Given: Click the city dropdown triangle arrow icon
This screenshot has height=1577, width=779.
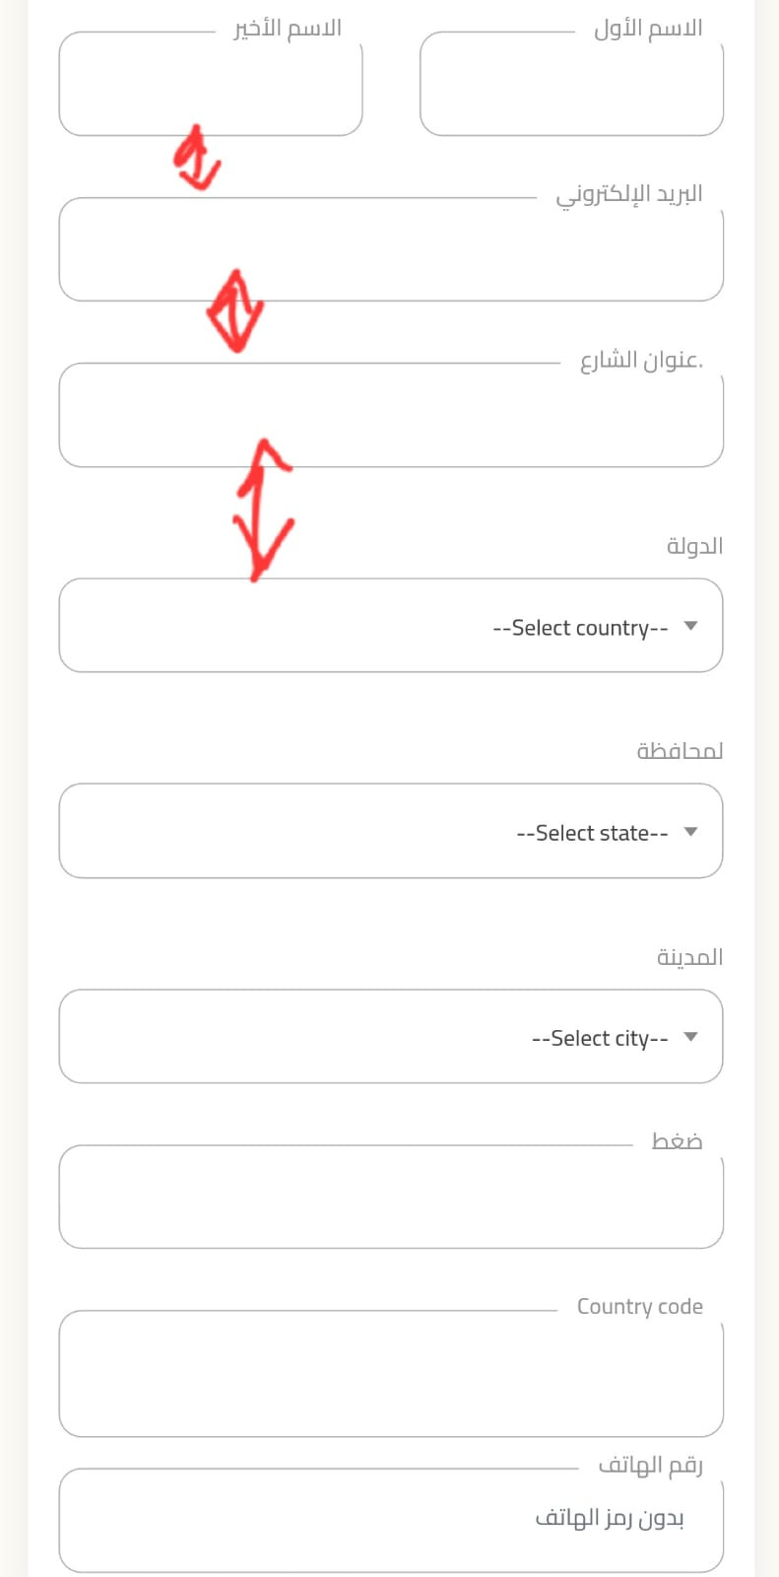Looking at the screenshot, I should (x=690, y=1037).
